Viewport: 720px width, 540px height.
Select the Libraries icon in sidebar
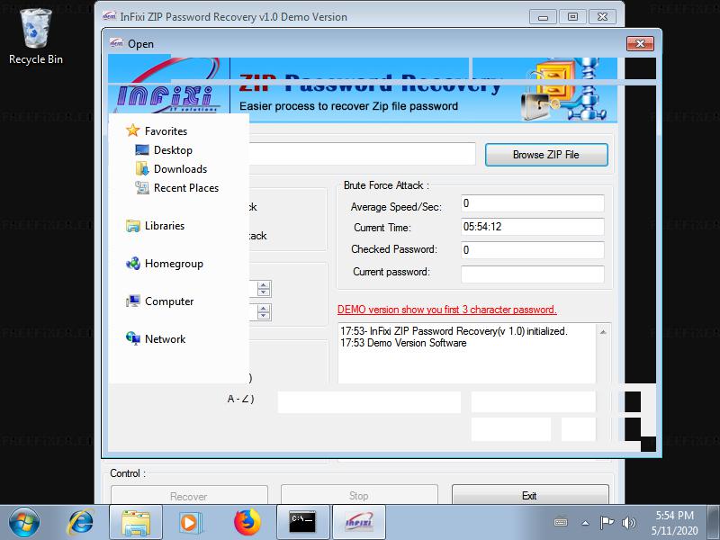132,226
